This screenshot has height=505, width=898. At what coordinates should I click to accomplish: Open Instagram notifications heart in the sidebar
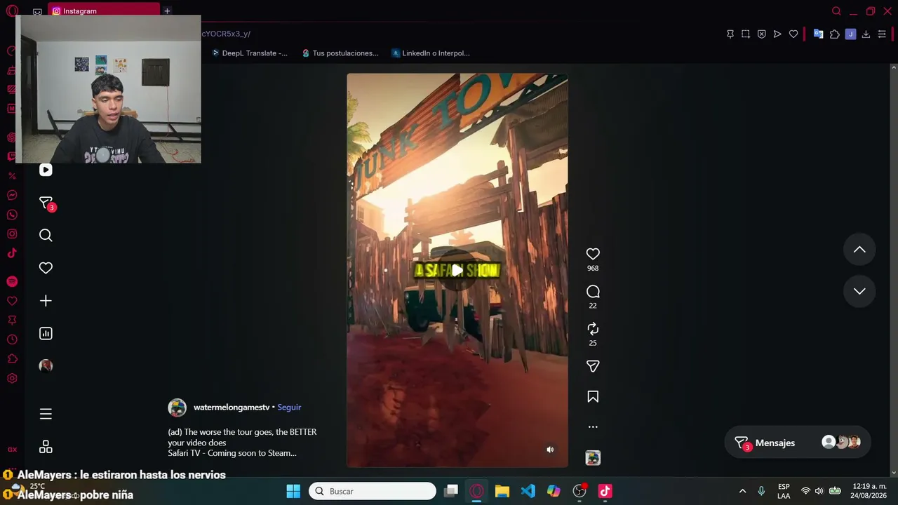46,268
